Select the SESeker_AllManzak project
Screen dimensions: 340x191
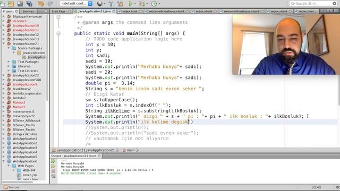coord(27,120)
